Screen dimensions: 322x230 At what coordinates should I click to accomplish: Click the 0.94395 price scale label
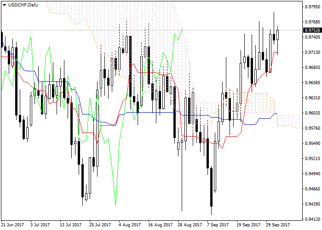click(312, 204)
